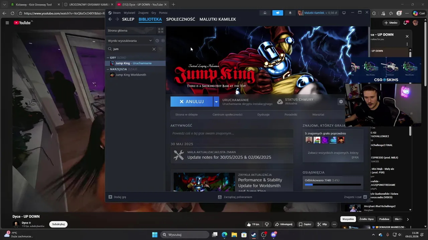The image size is (428, 240).
Task: Click the recent clock filter icon
Action: pyautogui.click(x=157, y=41)
